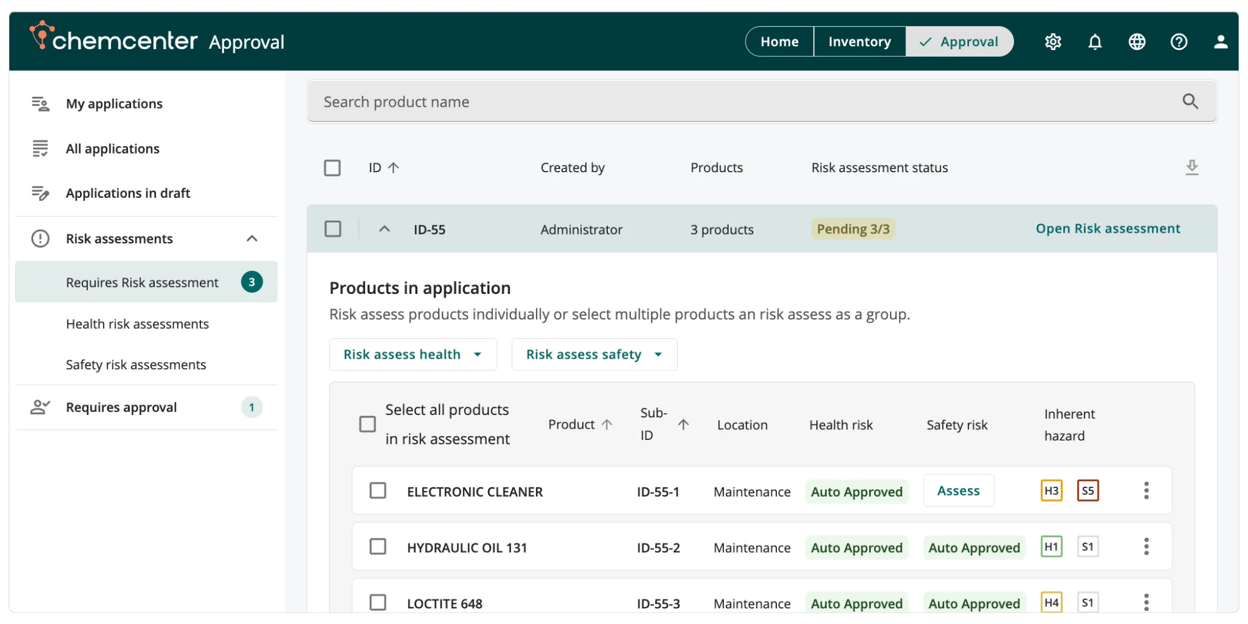
Task: Click H4 hazard badge of LOCTITE 648
Action: (x=1051, y=602)
